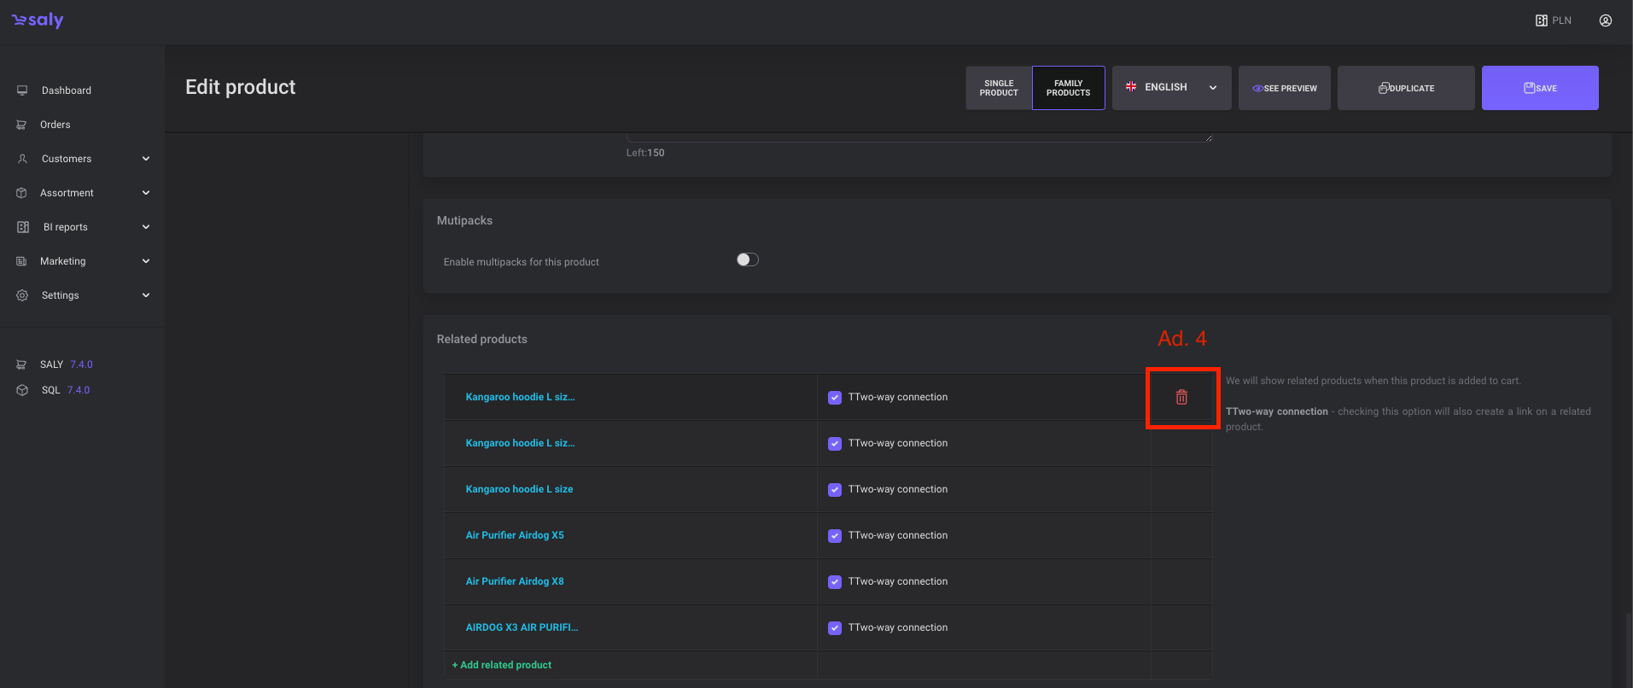Enable multipacks for this product toggle

tap(747, 259)
